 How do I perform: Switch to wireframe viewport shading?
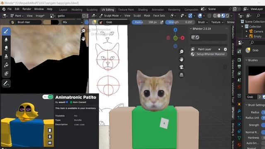coord(214,16)
